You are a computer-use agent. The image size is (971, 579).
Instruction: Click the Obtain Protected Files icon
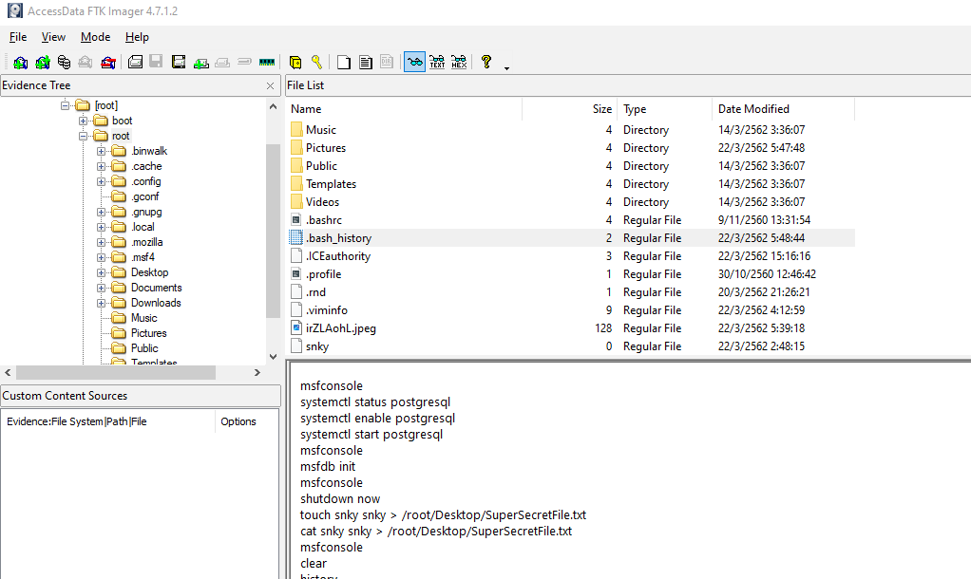(295, 63)
